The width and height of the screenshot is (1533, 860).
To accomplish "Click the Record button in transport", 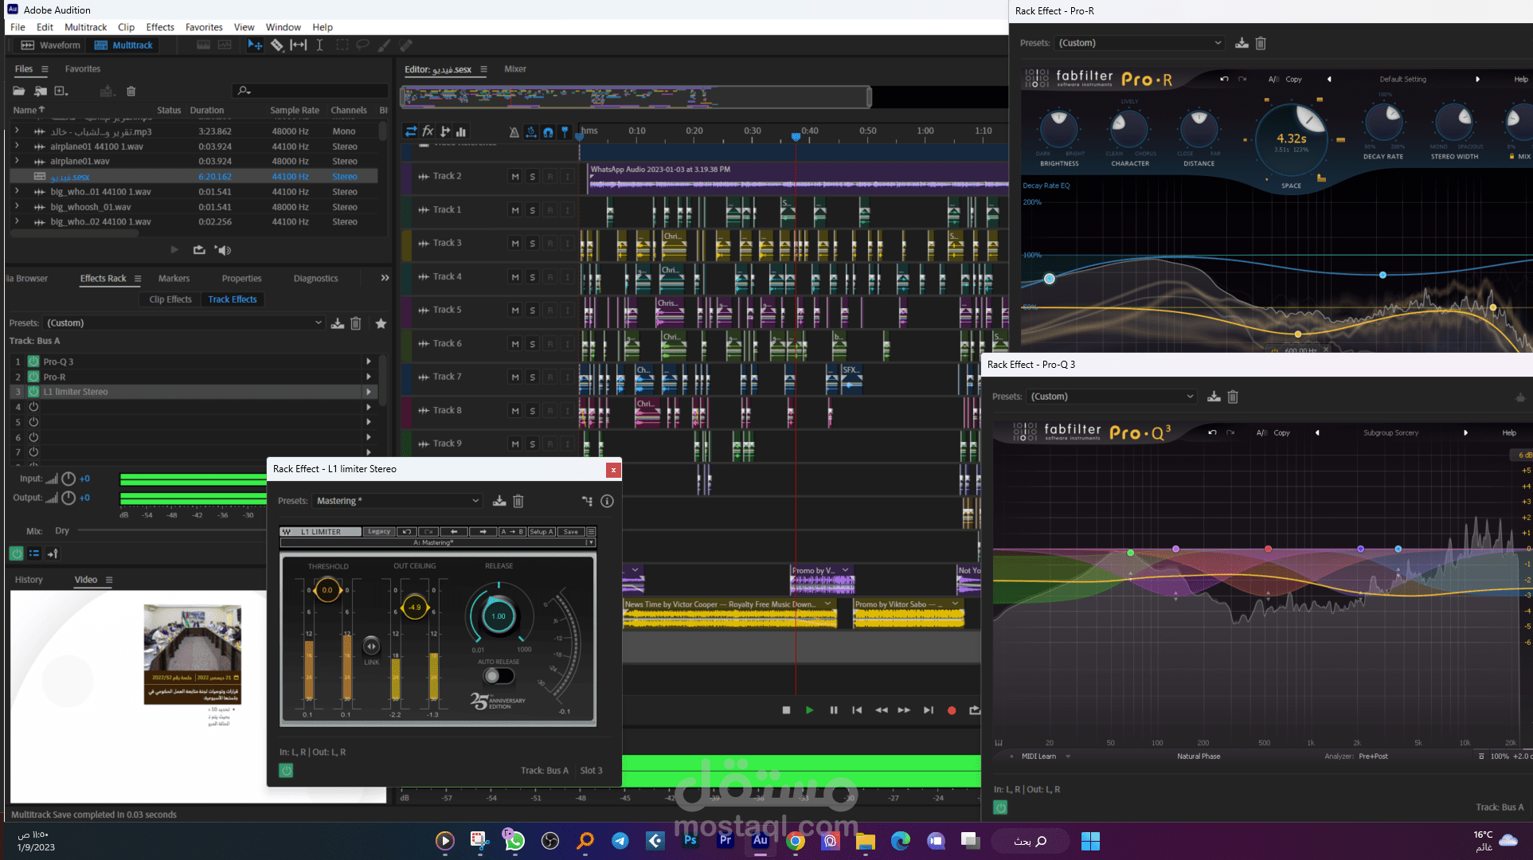I will click(951, 710).
